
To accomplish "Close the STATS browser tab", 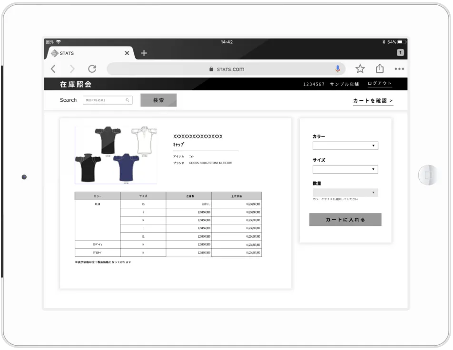I will click(x=127, y=53).
